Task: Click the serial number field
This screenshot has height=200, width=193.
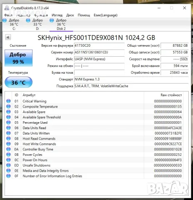Action: [x=99, y=52]
